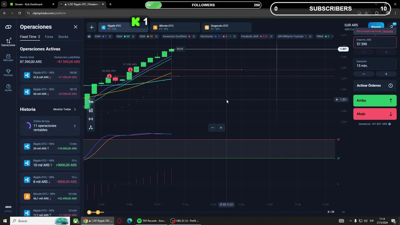Remove the Awesome Oscillator indicator
Image resolution: width=400 pixels, height=225 pixels.
point(194,36)
